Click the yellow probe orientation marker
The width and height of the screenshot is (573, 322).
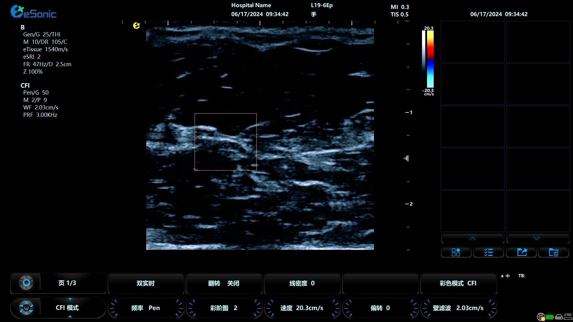[136, 26]
